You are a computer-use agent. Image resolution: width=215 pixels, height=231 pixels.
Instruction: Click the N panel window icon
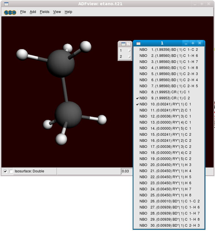point(123,44)
